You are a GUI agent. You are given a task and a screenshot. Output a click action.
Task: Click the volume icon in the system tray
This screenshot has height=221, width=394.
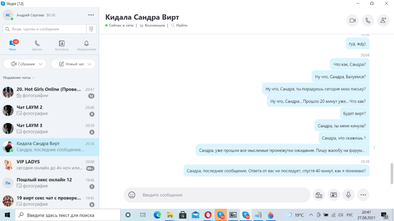pyautogui.click(x=340, y=215)
